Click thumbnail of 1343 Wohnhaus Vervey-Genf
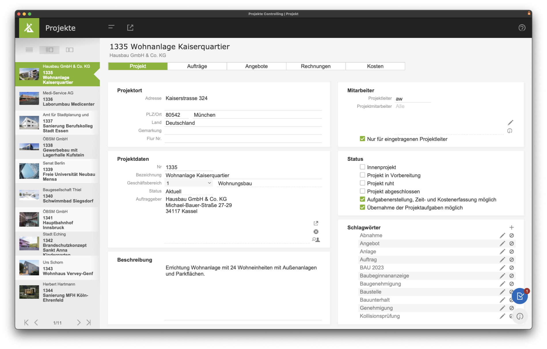The height and width of the screenshot is (349, 547). [29, 268]
